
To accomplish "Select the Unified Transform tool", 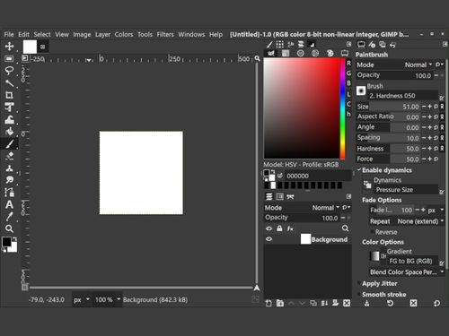I will click(9, 107).
